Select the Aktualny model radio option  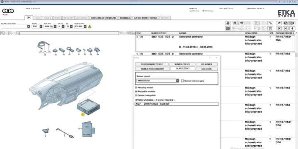tap(136, 88)
